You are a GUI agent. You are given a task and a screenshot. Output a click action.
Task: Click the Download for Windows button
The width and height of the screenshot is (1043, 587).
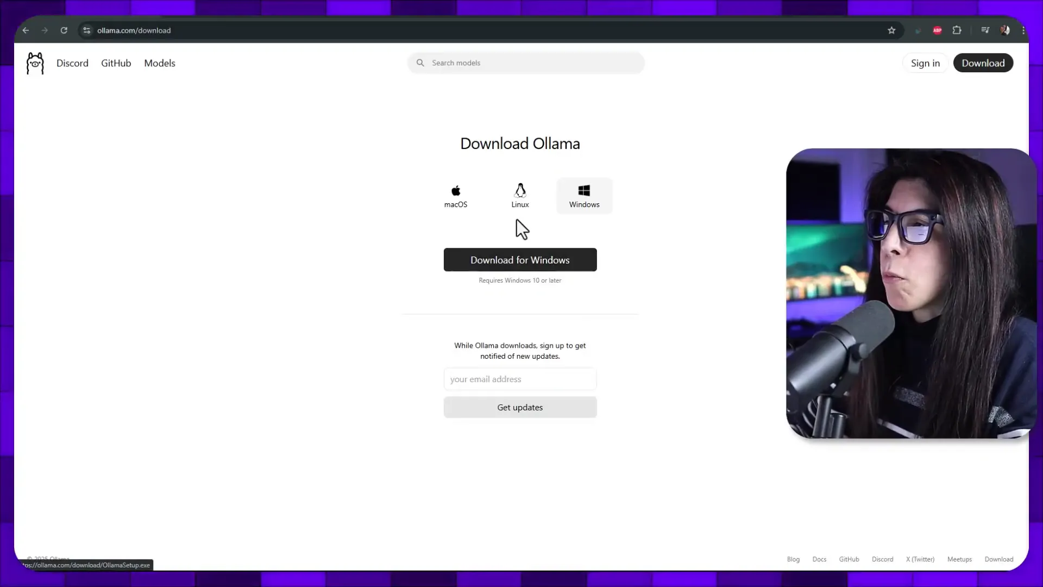520,259
